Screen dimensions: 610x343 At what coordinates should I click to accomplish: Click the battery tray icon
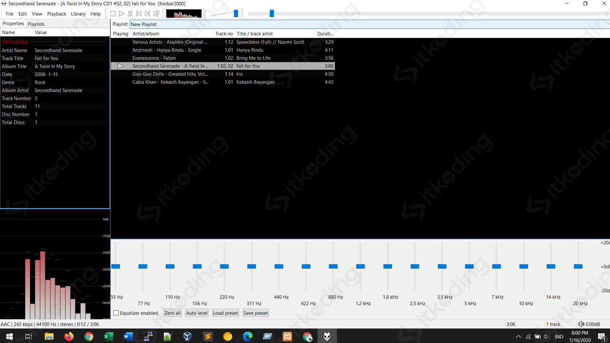[x=538, y=337]
